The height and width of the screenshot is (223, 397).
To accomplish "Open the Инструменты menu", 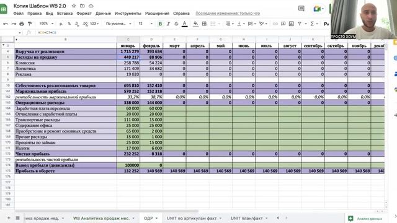I will 128,14.
